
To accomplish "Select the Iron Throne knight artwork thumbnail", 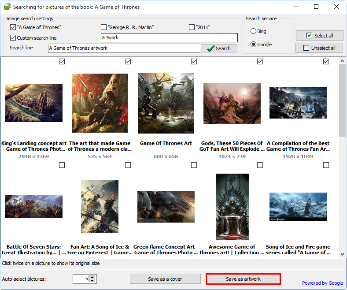I will pos(232,207).
